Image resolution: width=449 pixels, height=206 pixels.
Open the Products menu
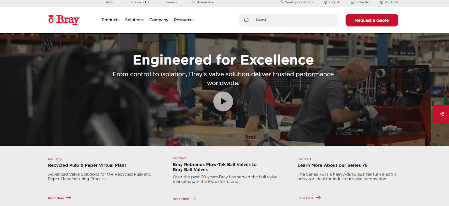point(111,20)
